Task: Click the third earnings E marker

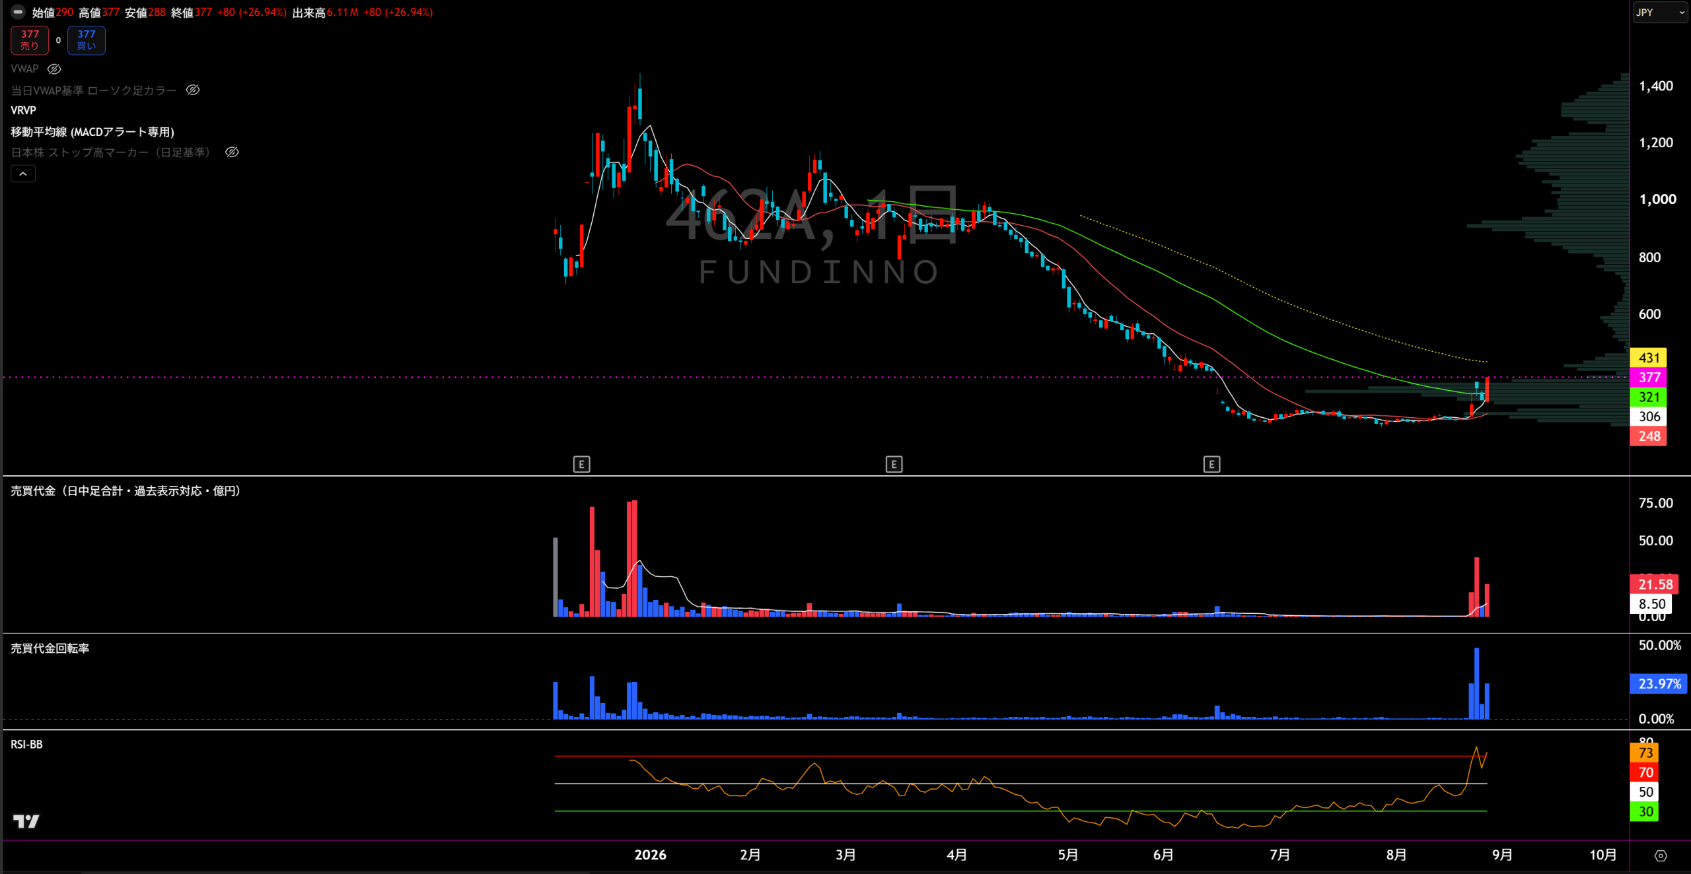Action: point(1211,465)
